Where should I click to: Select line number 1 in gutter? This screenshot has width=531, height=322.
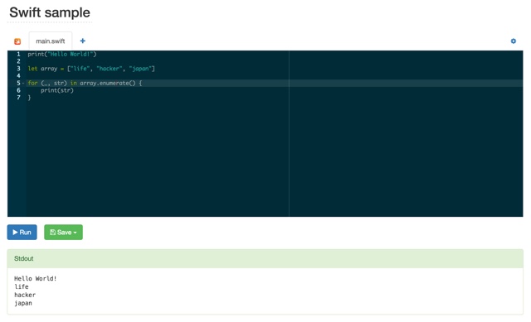(x=18, y=54)
